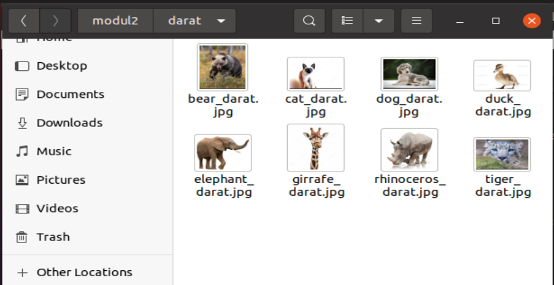Click the dog_darat.jpg file name
The width and height of the screenshot is (554, 285).
(409, 105)
